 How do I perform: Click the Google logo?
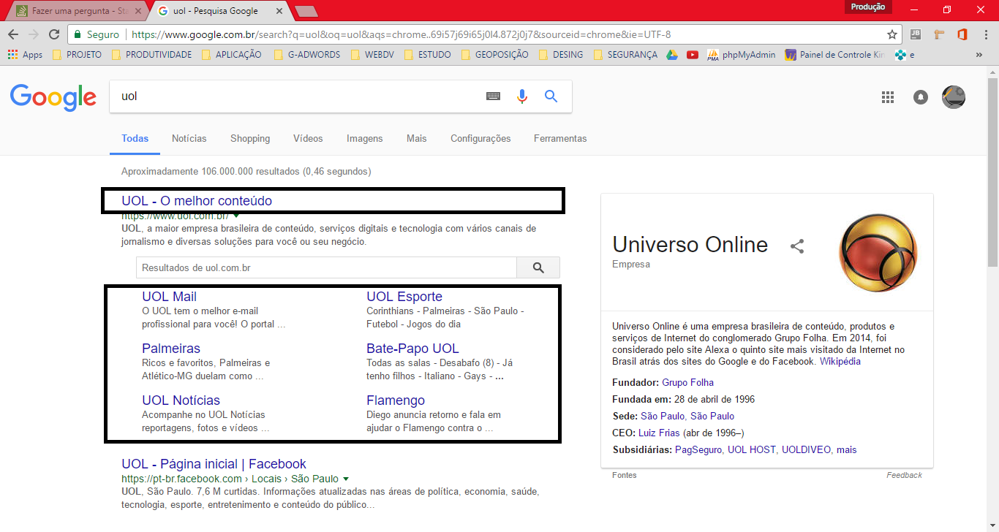click(53, 97)
